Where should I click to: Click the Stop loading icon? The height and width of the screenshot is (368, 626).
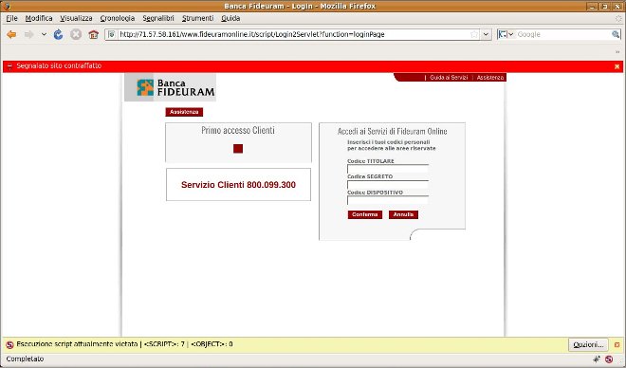(76, 35)
